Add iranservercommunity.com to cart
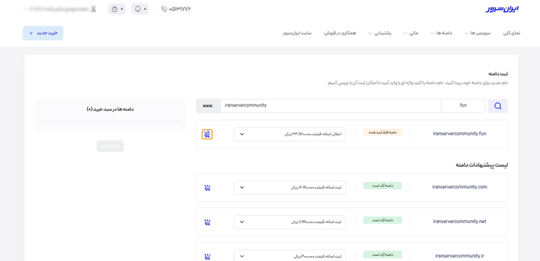Viewport: 540px width, 261px height. 207,187
